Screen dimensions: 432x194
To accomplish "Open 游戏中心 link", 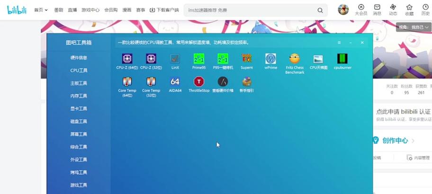I will coord(90,10).
